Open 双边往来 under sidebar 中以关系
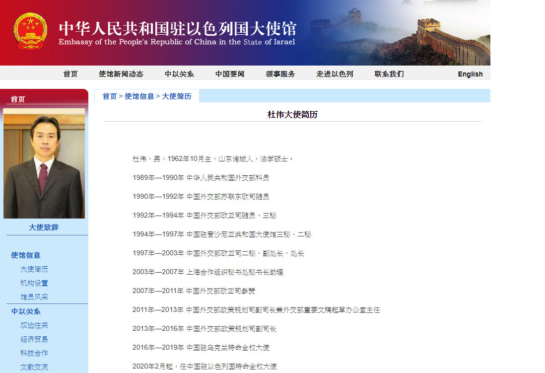The width and height of the screenshot is (545, 373). (x=34, y=325)
